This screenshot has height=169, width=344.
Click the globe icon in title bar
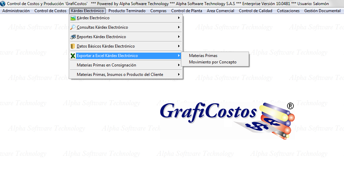pos(3,3)
